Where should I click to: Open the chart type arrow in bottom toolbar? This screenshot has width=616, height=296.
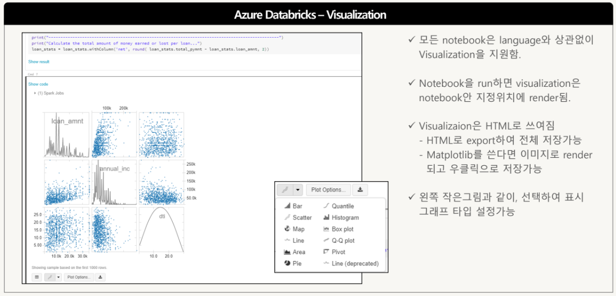click(59, 277)
